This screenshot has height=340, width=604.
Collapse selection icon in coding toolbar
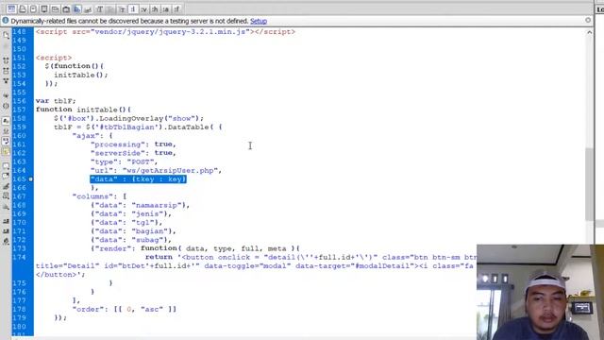pyautogui.click(x=6, y=71)
